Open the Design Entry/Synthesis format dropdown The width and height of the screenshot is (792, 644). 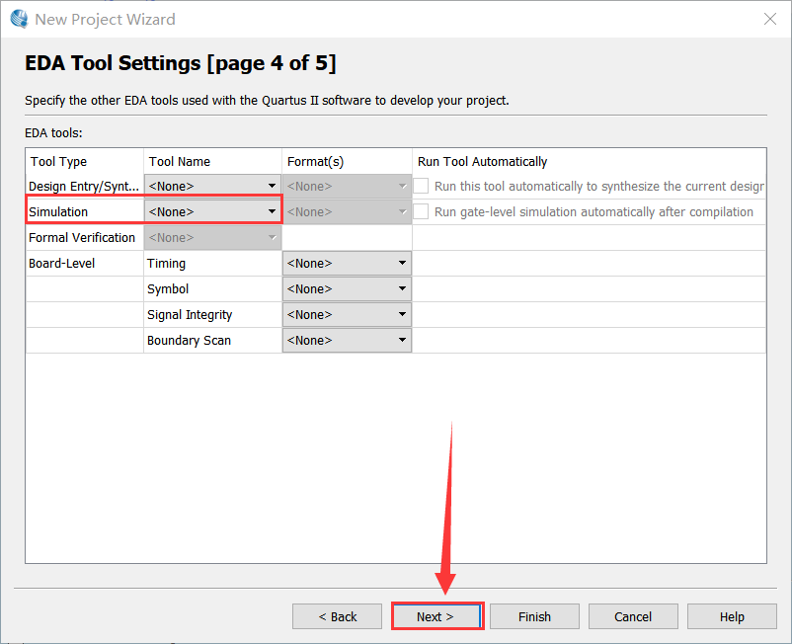(347, 186)
